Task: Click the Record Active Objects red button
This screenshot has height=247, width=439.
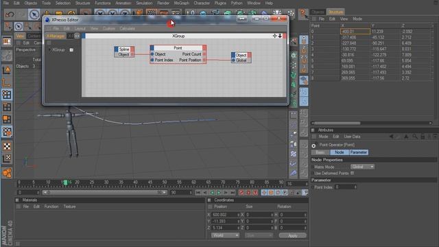Action: click(x=241, y=193)
